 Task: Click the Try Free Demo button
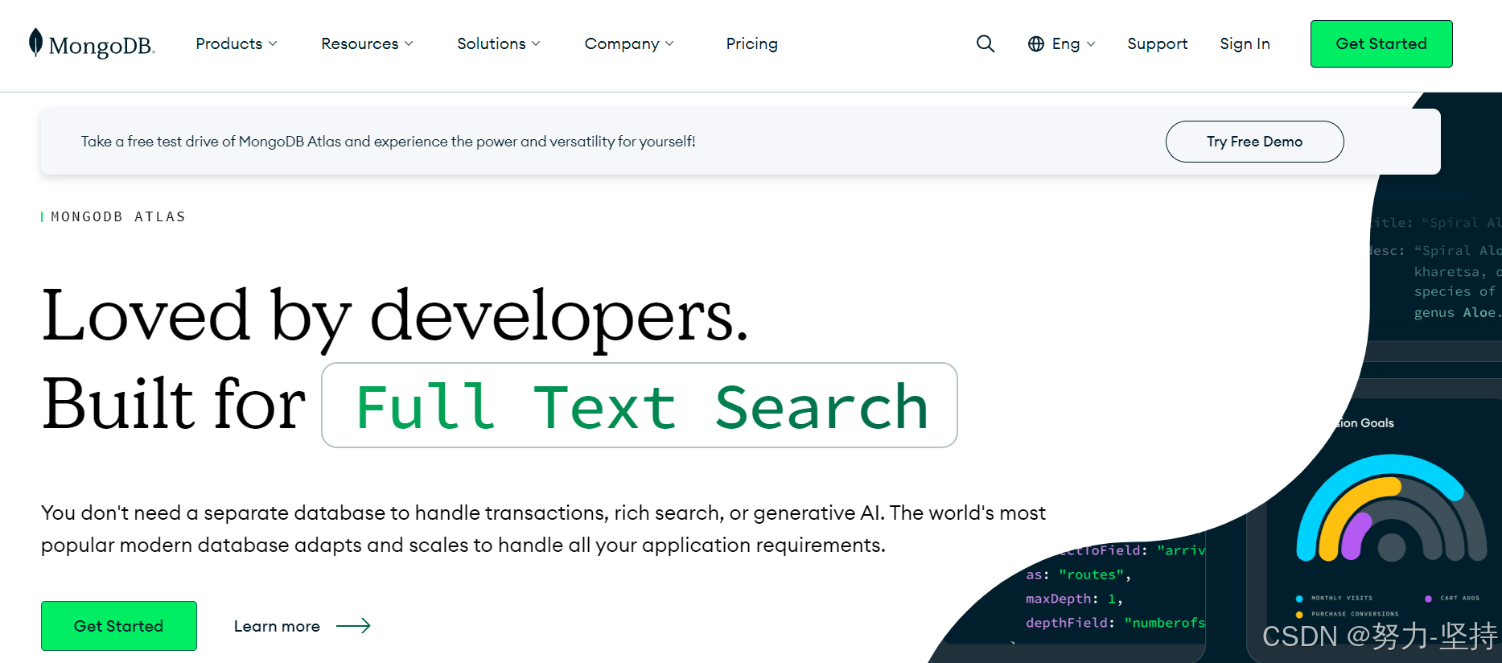coord(1254,142)
